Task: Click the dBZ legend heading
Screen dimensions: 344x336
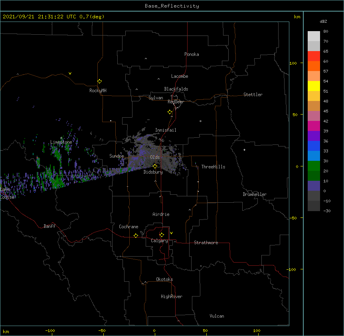Action: (x=323, y=21)
